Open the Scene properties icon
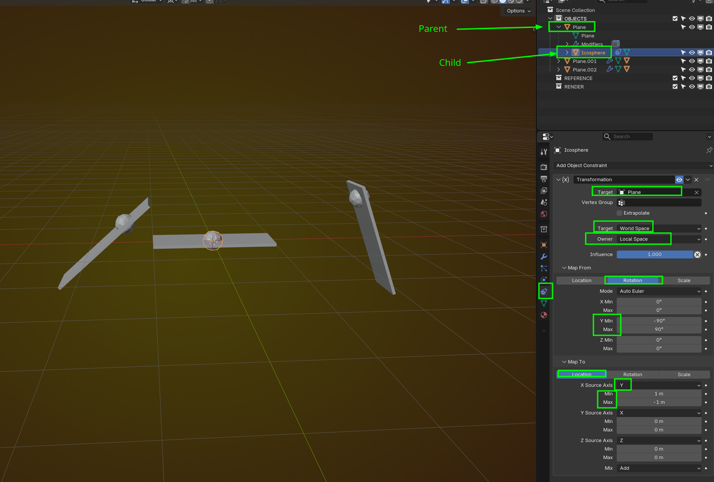The image size is (714, 482). click(544, 202)
